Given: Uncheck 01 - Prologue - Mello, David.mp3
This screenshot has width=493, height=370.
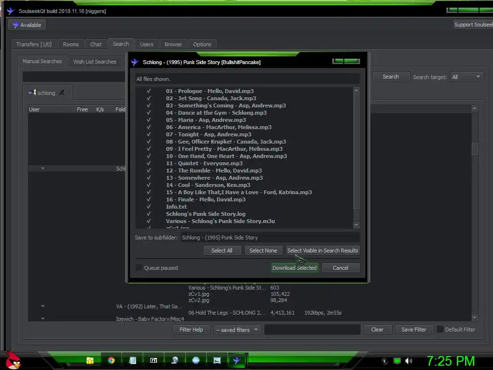Looking at the screenshot, I should click(x=148, y=91).
